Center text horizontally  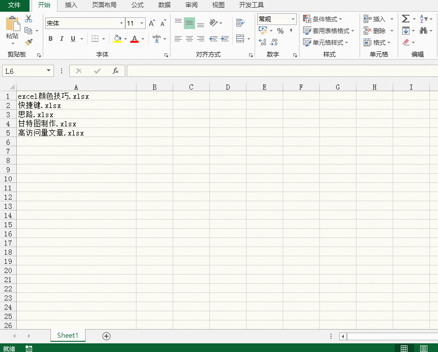(189, 39)
